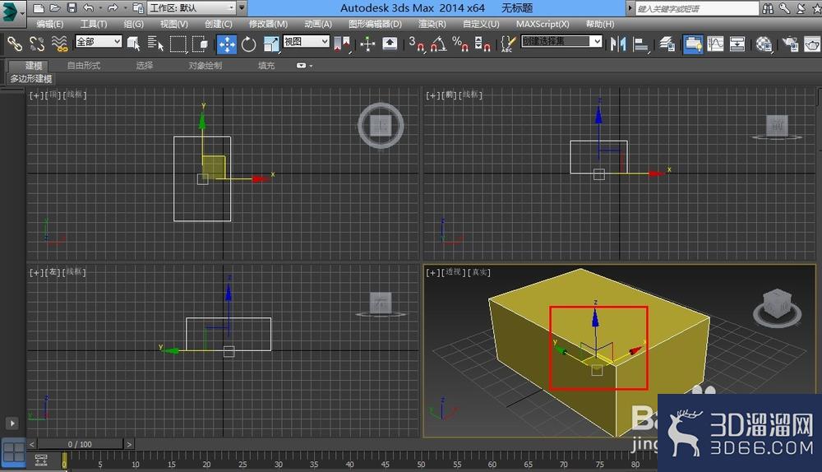822x472 pixels.
Task: Click the Unlink Selection broken chain icon
Action: [x=37, y=44]
